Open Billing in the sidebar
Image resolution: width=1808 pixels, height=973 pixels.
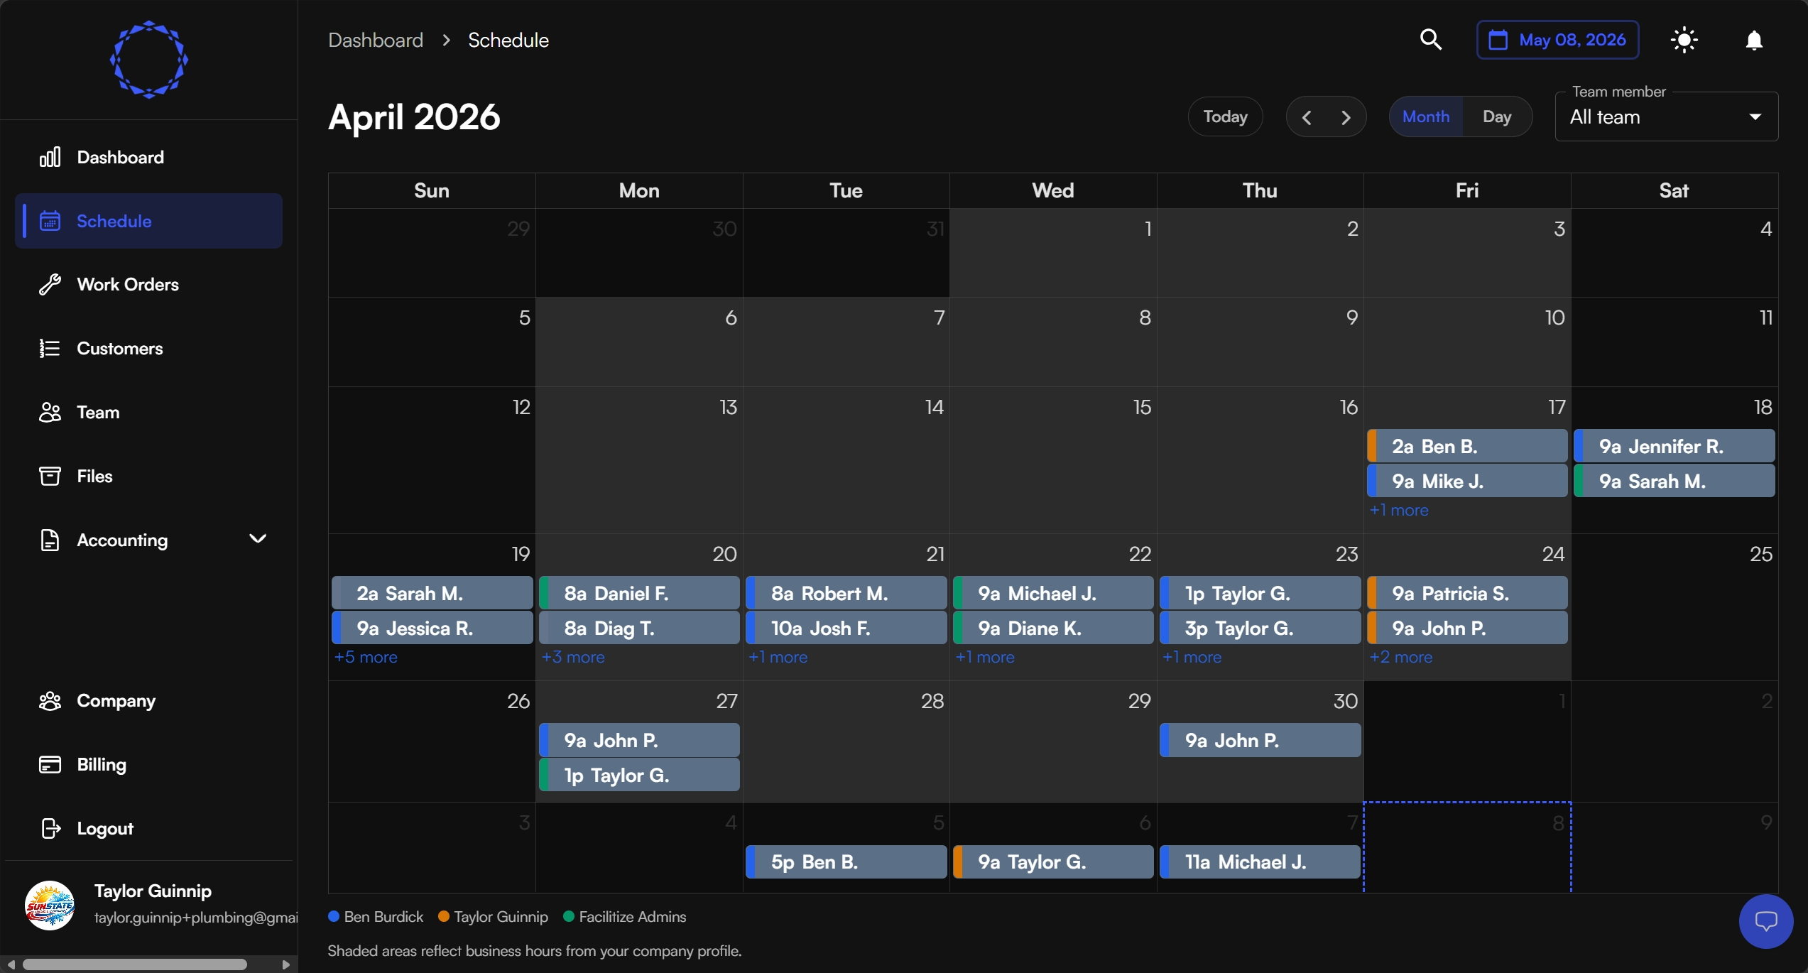148,765
